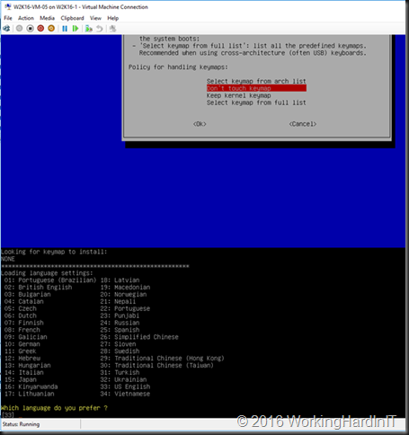This screenshot has width=409, height=435.
Task: Click '33: US English' language entry
Action: click(x=125, y=386)
